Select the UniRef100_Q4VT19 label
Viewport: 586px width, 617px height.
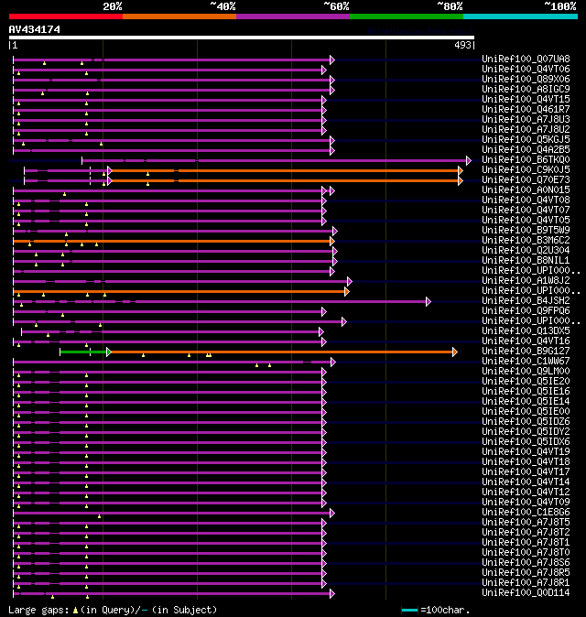[x=526, y=451]
